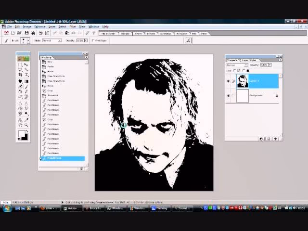Open Adobe Online via the Adobe logo

tap(6, 33)
